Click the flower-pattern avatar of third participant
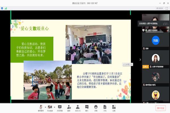This screenshot has height=113, width=170. [156, 77]
